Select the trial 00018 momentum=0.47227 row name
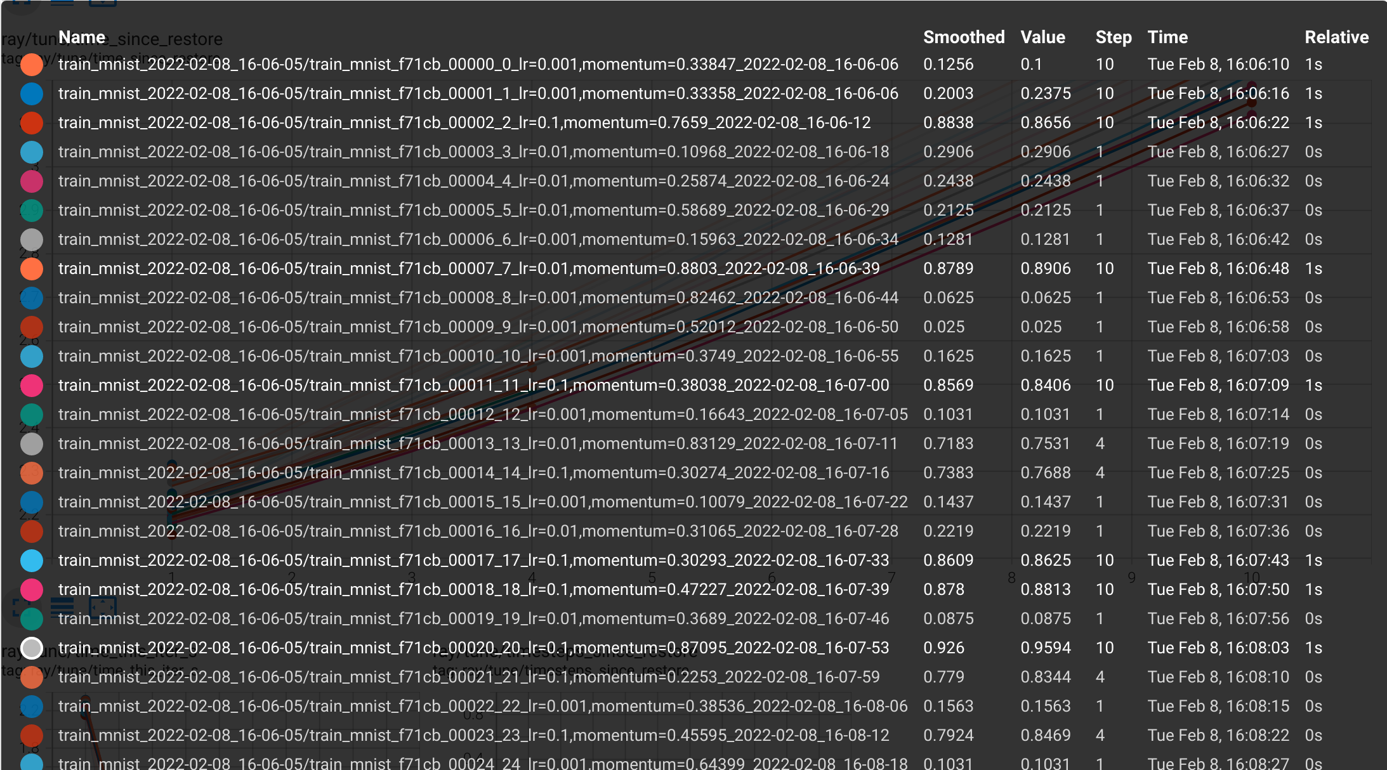Image resolution: width=1387 pixels, height=770 pixels. pos(473,589)
